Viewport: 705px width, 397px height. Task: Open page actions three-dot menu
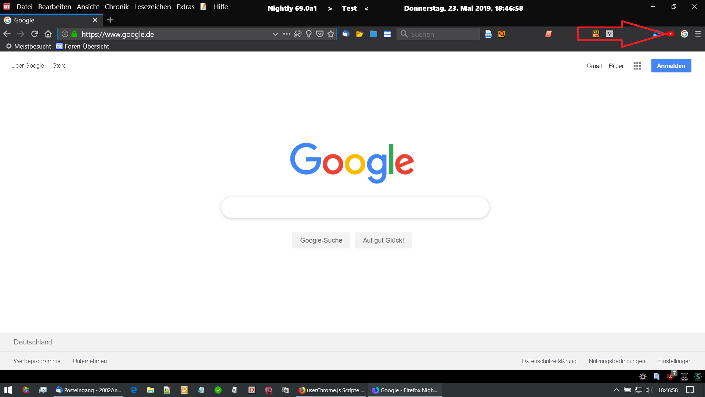pyautogui.click(x=286, y=34)
